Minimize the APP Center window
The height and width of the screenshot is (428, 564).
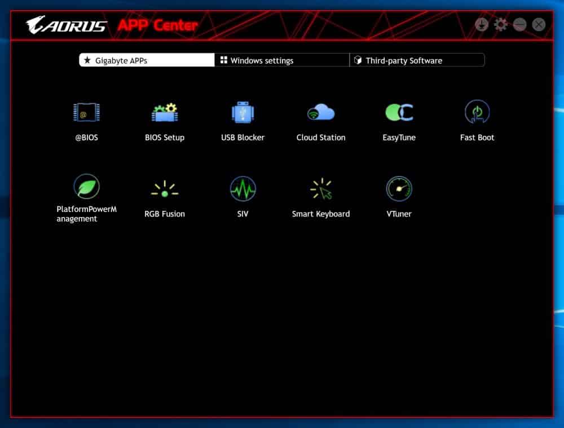tap(520, 25)
